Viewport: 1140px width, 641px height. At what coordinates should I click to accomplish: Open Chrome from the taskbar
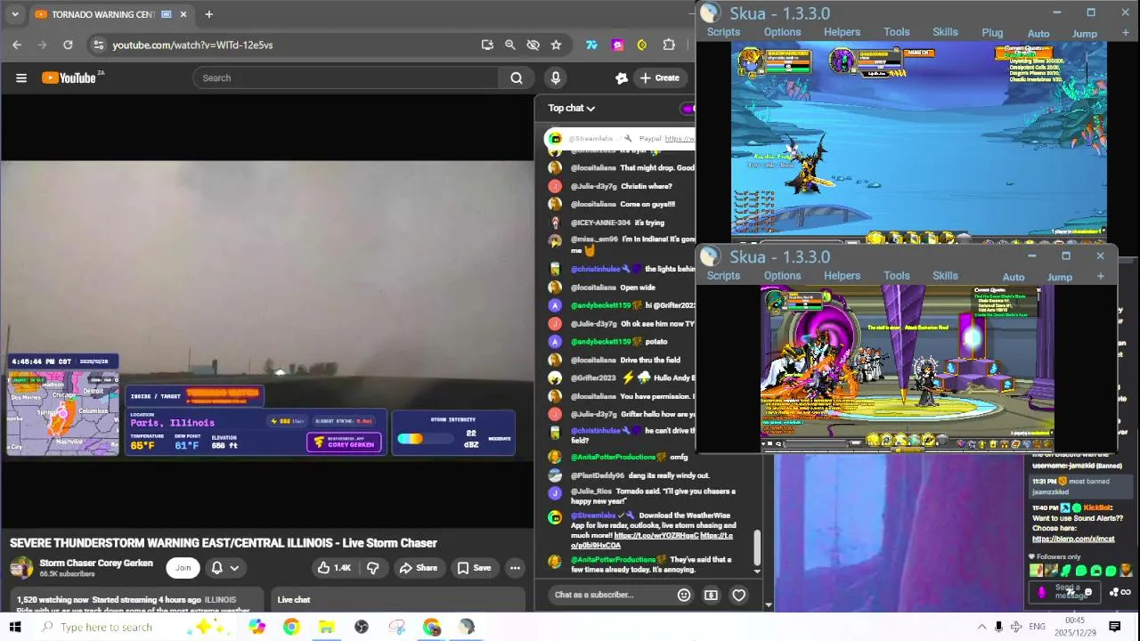(291, 627)
